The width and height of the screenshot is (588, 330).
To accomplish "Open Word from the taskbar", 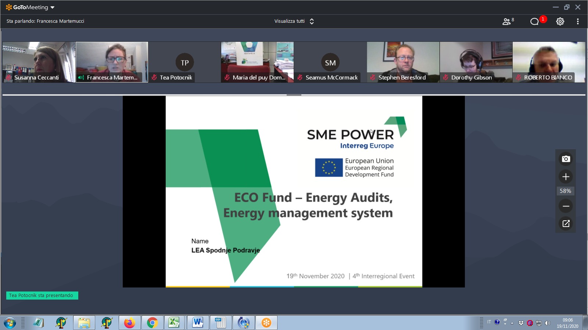I will pos(198,323).
